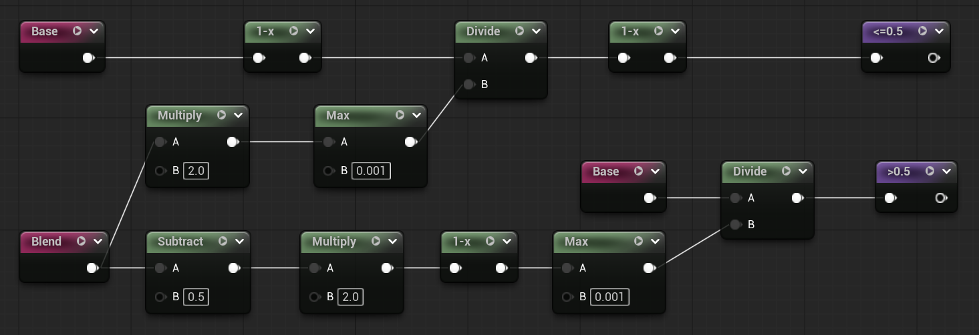The height and width of the screenshot is (335, 979).
Task: Click the Subtract node's output pin
Action: click(x=235, y=268)
